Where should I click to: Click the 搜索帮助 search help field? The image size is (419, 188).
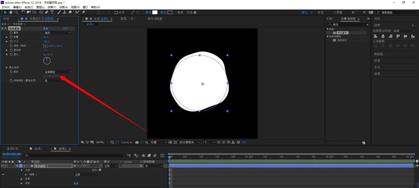click(394, 13)
